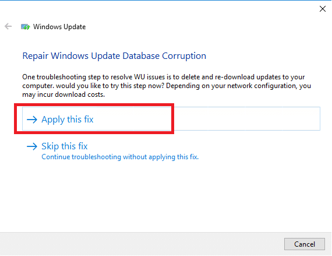
Task: Click the word 'Corruption' in the blue heading
Action: 184,56
